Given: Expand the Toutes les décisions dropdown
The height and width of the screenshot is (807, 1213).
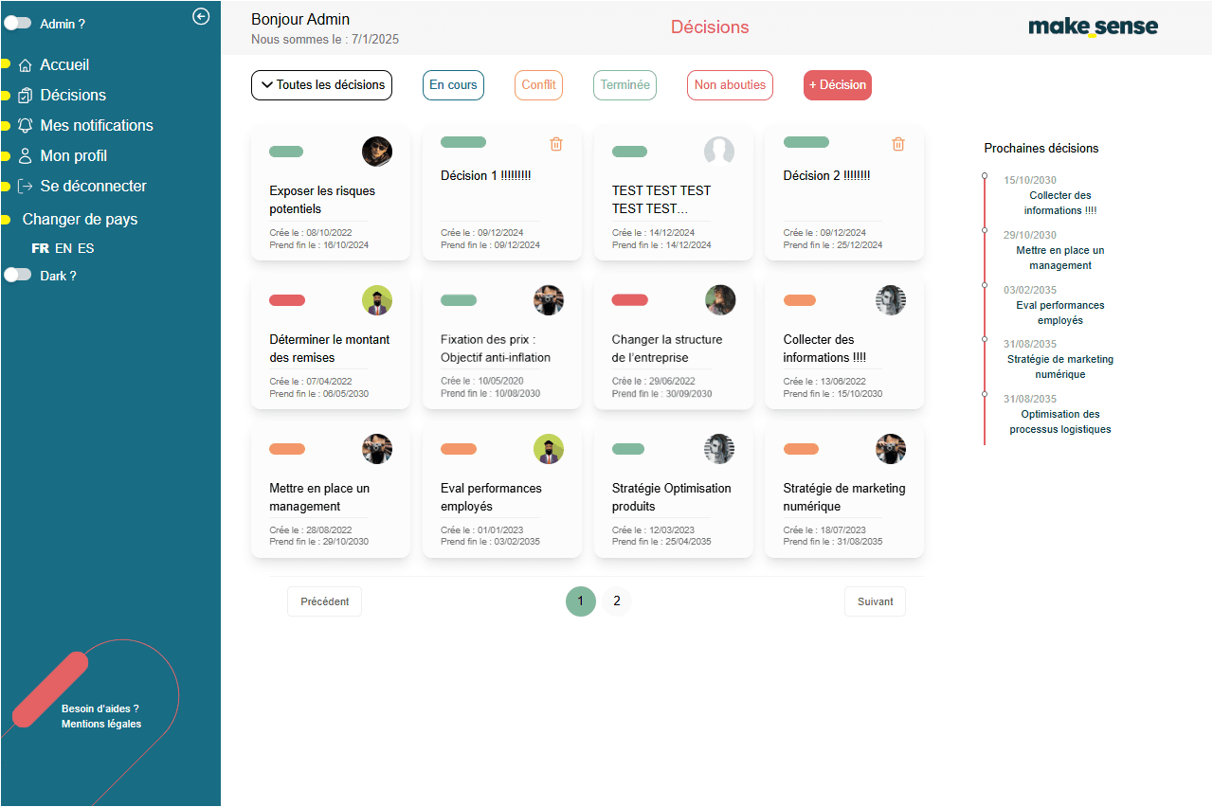Looking at the screenshot, I should coord(321,85).
